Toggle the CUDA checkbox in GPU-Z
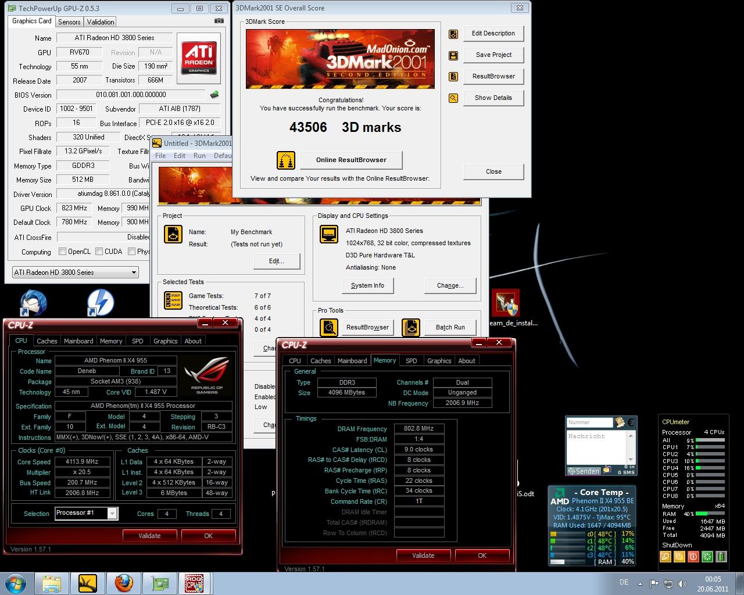 point(99,252)
